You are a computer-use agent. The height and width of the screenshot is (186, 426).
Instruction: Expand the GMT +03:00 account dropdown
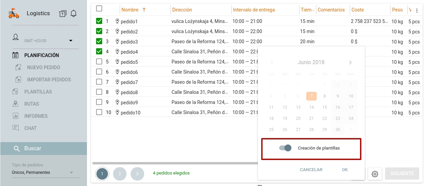click(x=71, y=41)
